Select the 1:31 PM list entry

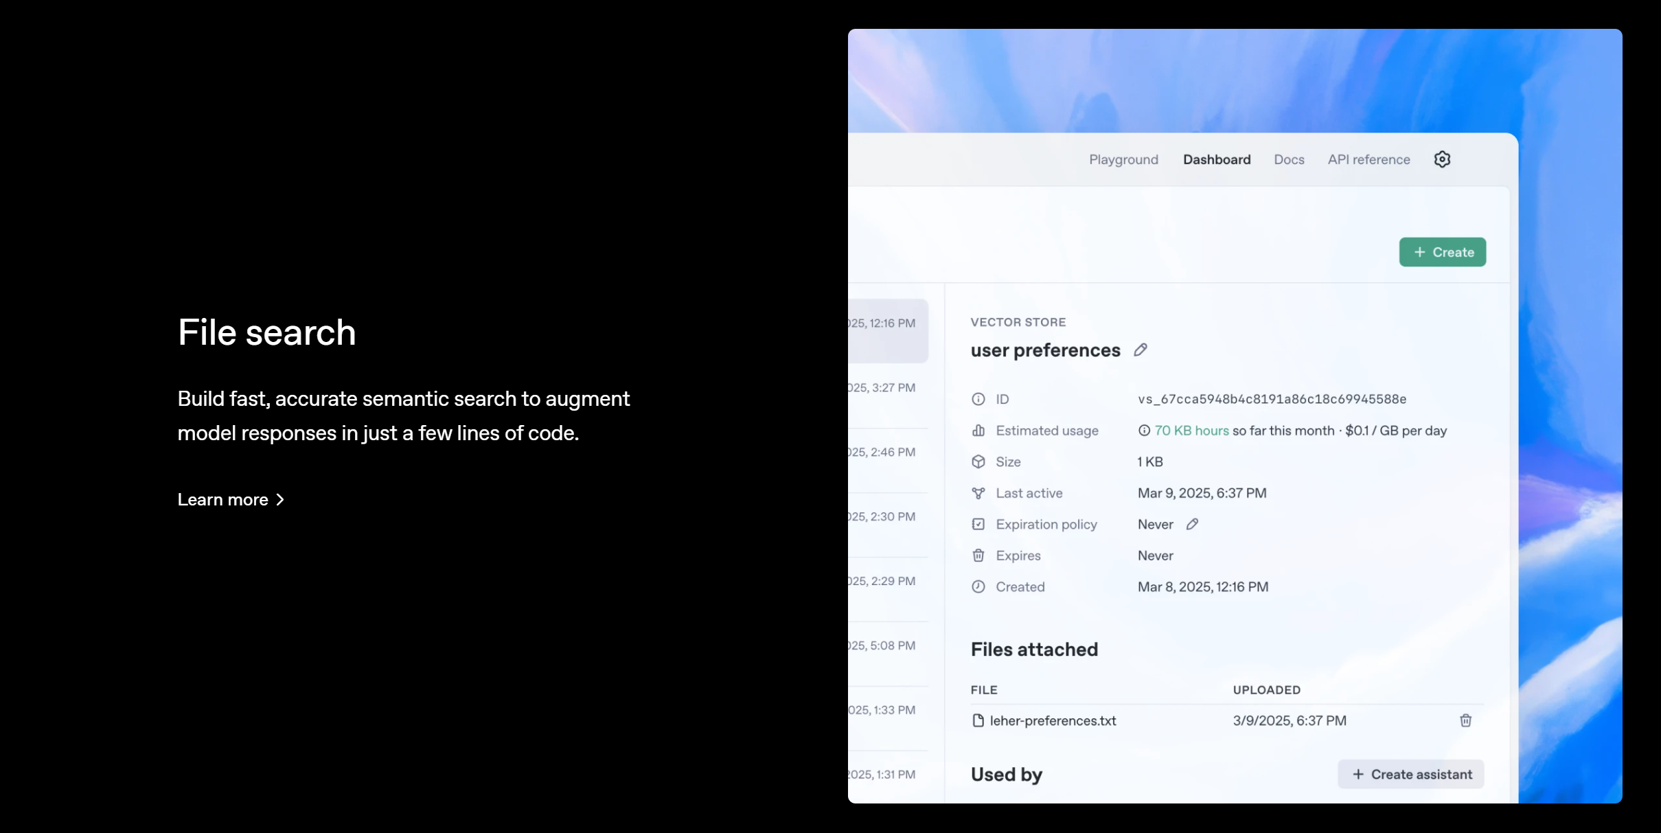click(x=888, y=777)
